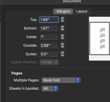
Task: Decrease the Outside margin with down arrow
Action: pyautogui.click(x=62, y=47)
